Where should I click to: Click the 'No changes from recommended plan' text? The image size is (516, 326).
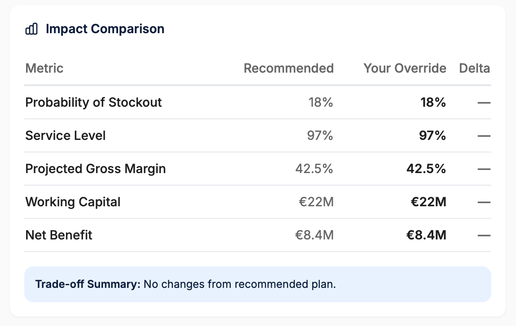[x=240, y=284]
